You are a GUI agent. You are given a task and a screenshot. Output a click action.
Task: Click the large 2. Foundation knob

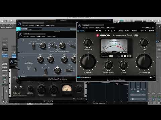click(x=144, y=61)
